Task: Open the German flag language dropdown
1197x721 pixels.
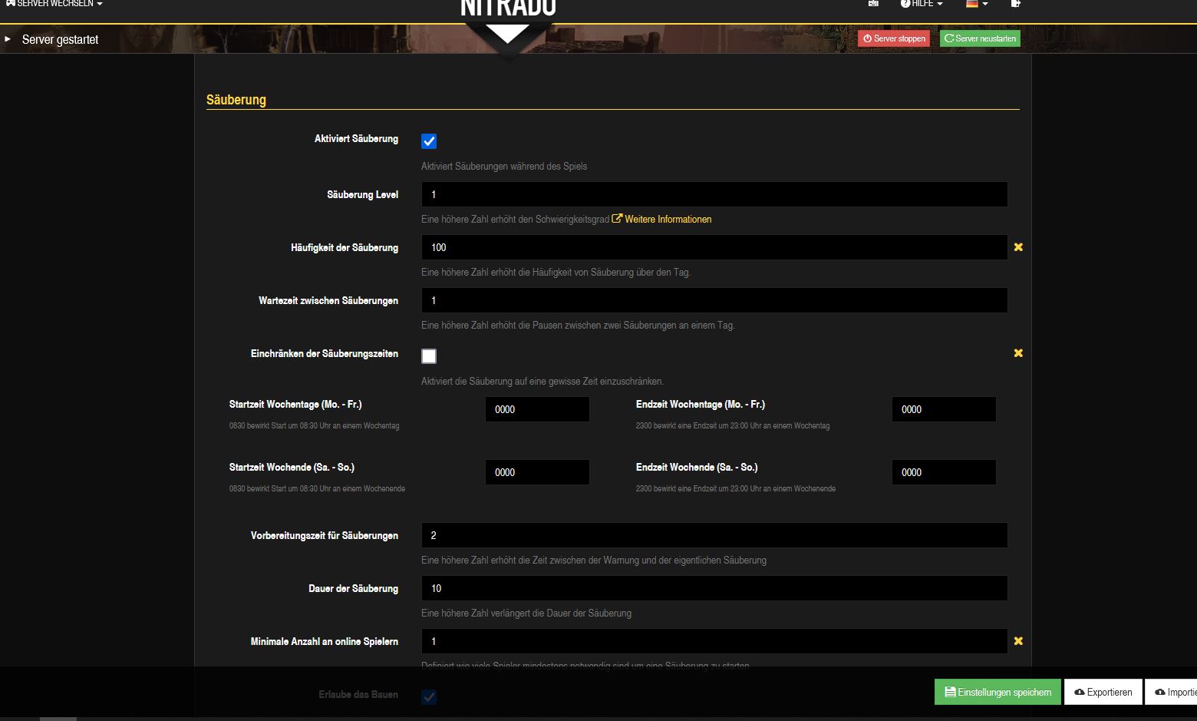Action: [x=976, y=4]
